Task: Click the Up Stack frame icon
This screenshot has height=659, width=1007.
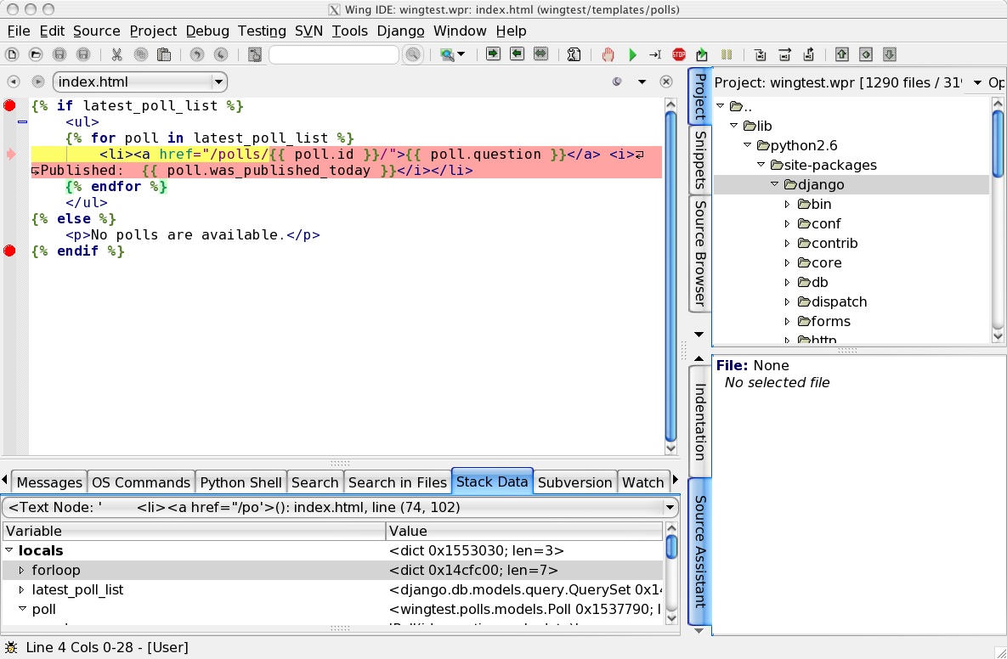Action: (x=842, y=54)
